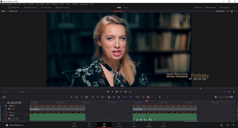Open Project Settings gear icon
Image resolution: width=238 pixels, height=128 pixels.
click(x=234, y=125)
